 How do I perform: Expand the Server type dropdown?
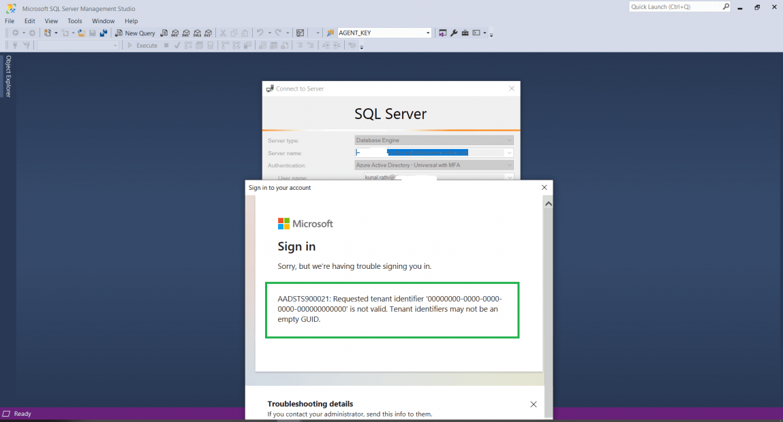(x=509, y=140)
